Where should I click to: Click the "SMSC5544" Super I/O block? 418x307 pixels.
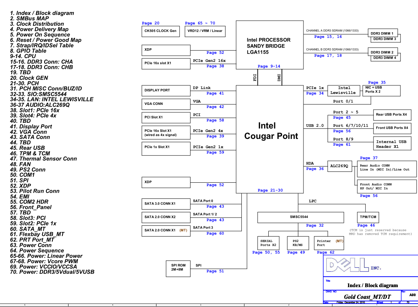tap(301, 218)
